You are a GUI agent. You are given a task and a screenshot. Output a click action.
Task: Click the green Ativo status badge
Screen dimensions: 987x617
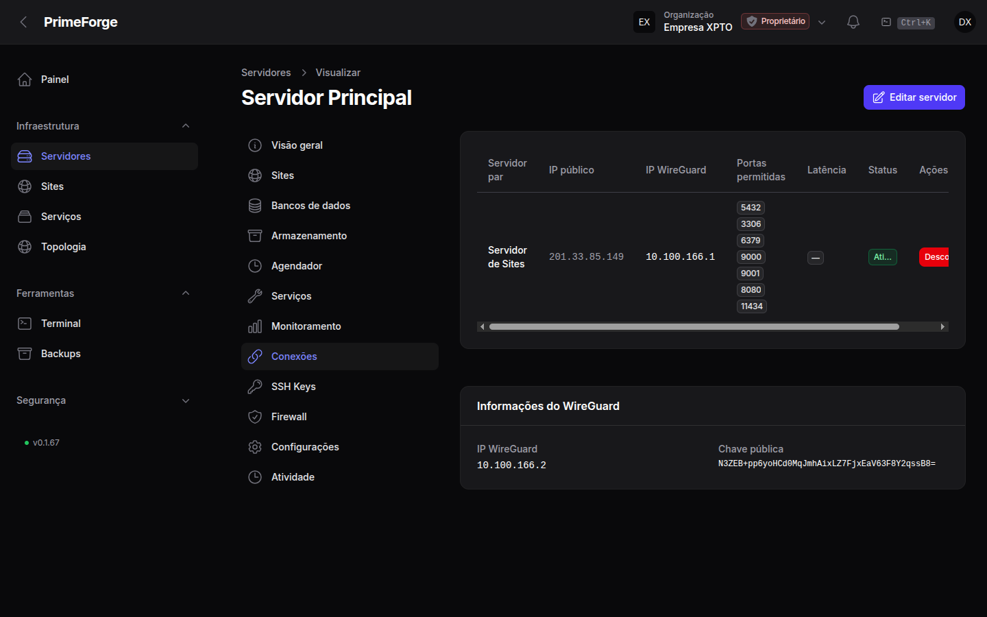pyautogui.click(x=883, y=257)
